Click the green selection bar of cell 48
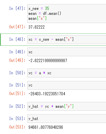106x134 pixels. click(0, 40)
